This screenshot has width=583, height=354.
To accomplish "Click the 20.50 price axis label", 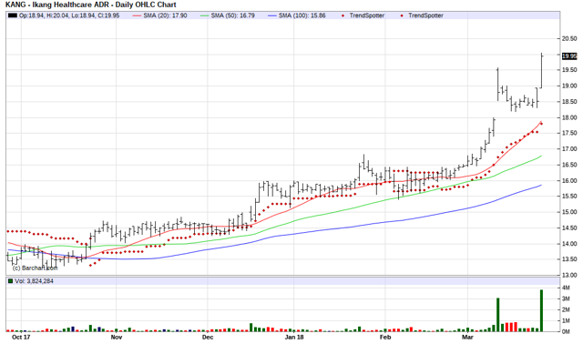I will click(569, 38).
